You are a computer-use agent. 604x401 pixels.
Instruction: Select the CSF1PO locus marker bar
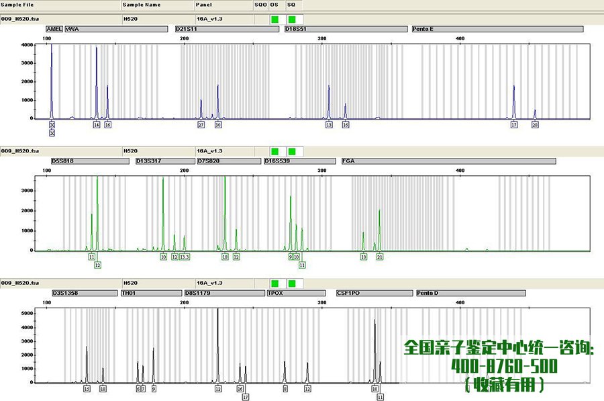coord(374,293)
